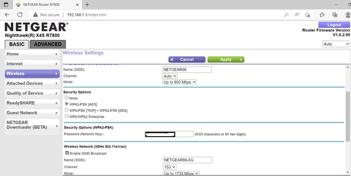351x176 pixels.
Task: Open saved passwords key icon
Action: click(286, 15)
